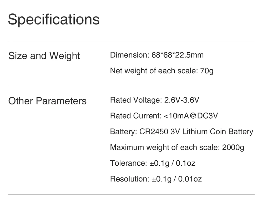Click the "Rated Current:" label
263x208 pixels.
135,116
